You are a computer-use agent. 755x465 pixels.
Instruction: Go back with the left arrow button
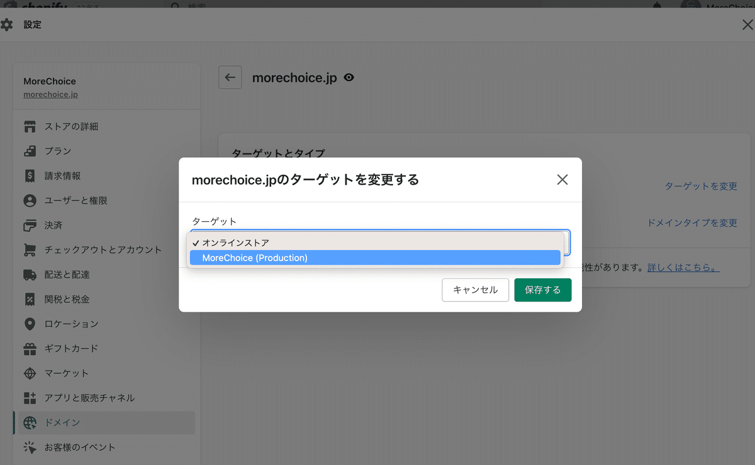[x=230, y=77]
